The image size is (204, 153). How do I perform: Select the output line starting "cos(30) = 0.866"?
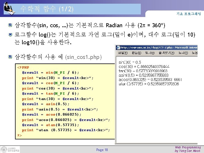click(144, 67)
